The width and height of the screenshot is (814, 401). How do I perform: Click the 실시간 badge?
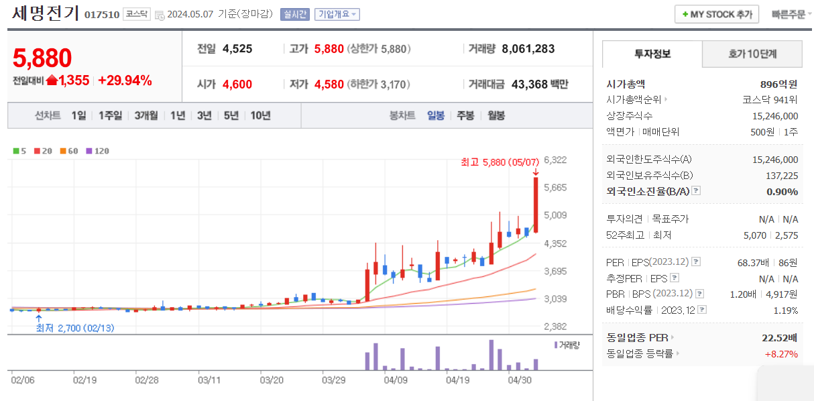coord(295,14)
